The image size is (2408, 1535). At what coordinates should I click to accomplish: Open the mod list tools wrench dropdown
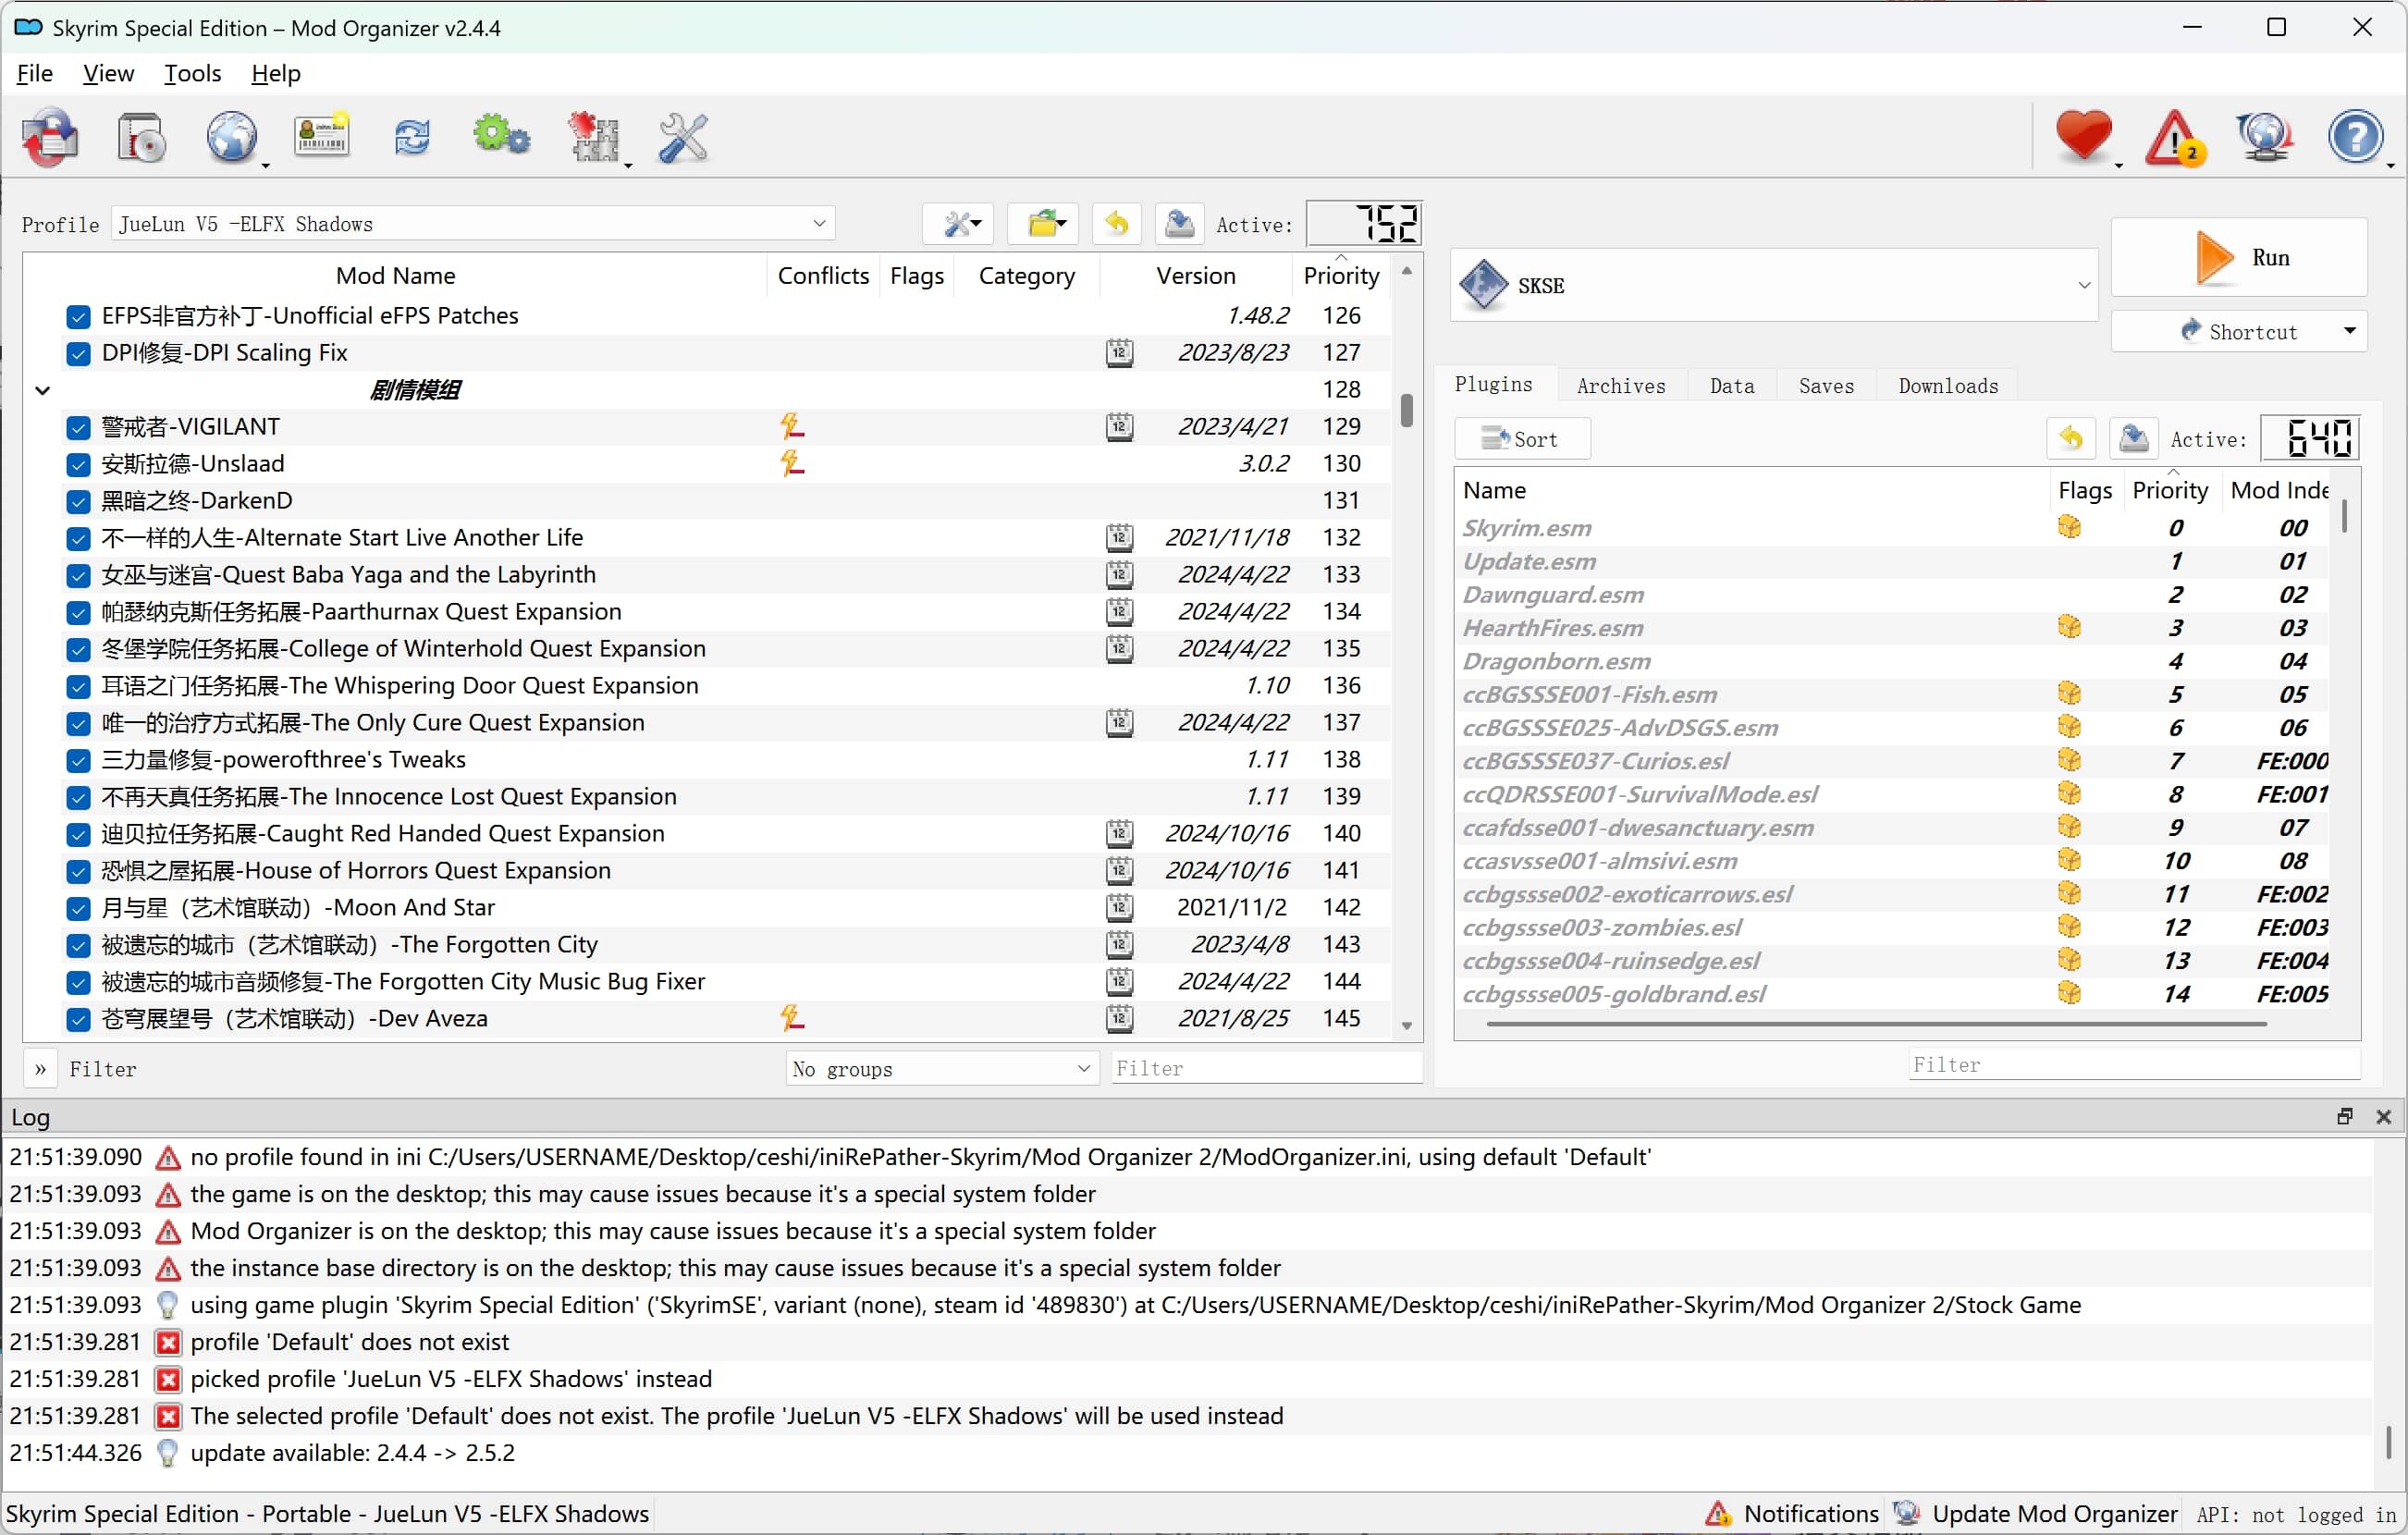click(959, 223)
